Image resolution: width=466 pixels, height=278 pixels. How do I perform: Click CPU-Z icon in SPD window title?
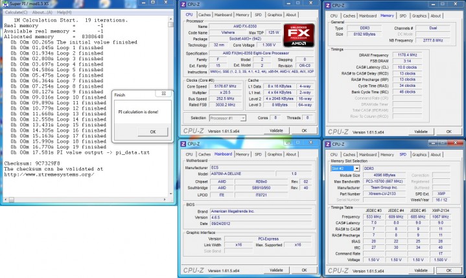pos(328,145)
